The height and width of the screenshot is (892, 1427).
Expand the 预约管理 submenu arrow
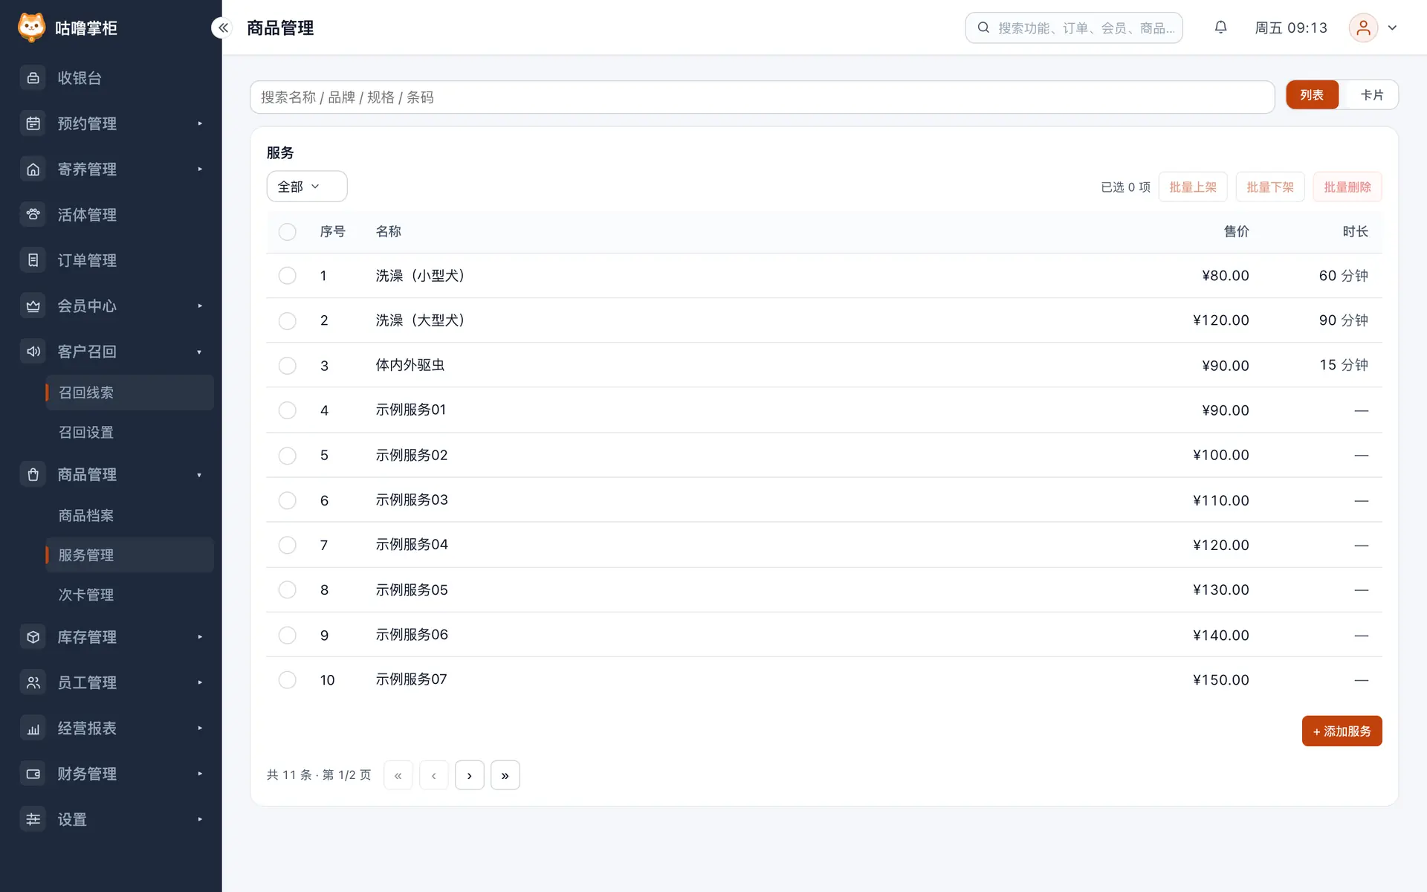click(x=200, y=123)
